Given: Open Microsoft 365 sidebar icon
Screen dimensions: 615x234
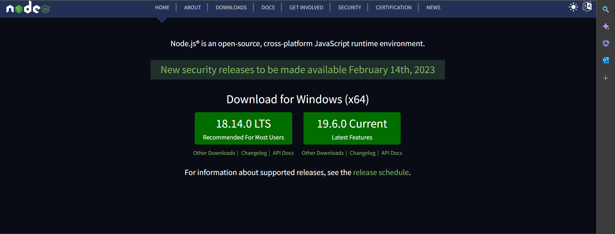Looking at the screenshot, I should (x=606, y=43).
